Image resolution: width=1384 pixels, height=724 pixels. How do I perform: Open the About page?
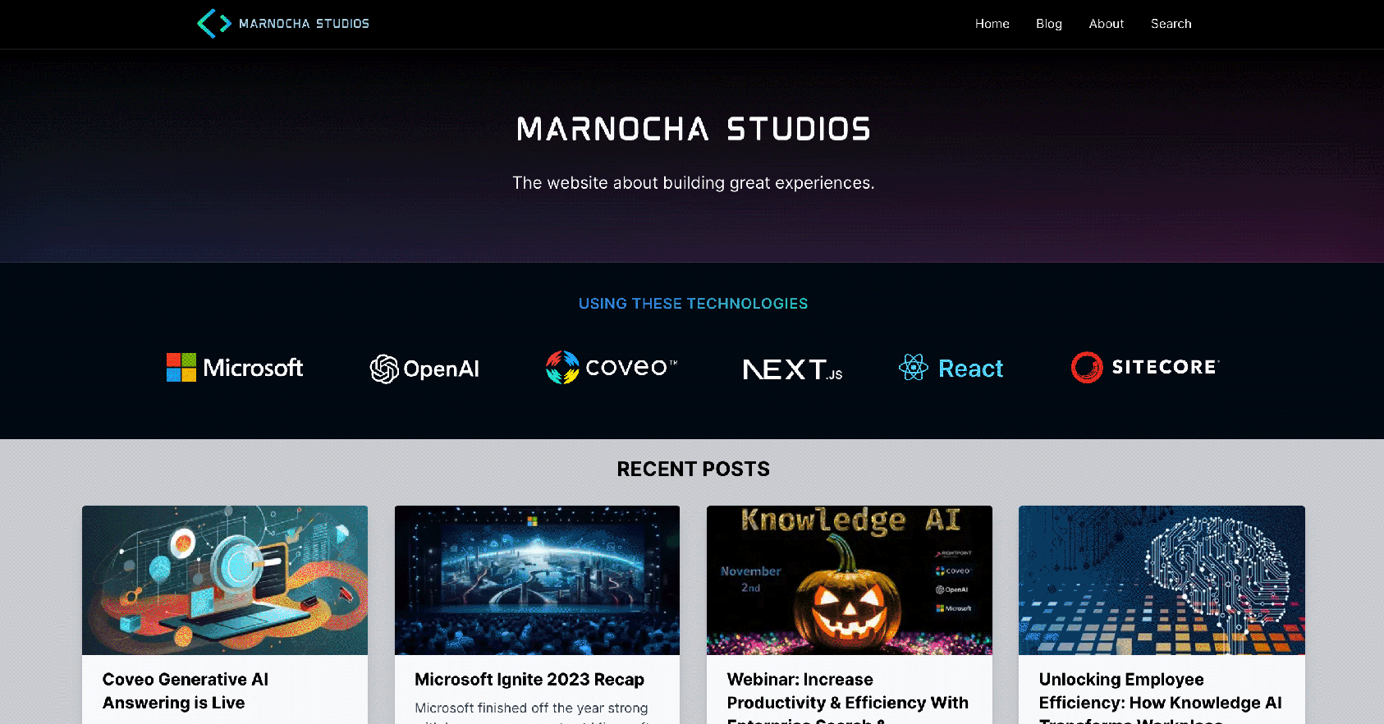tap(1106, 24)
